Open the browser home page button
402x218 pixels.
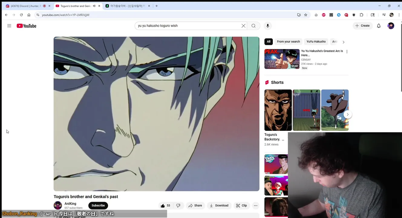point(29,15)
